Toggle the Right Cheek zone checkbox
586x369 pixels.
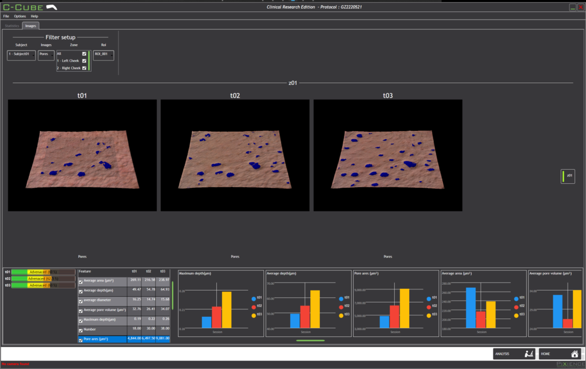pyautogui.click(x=84, y=68)
